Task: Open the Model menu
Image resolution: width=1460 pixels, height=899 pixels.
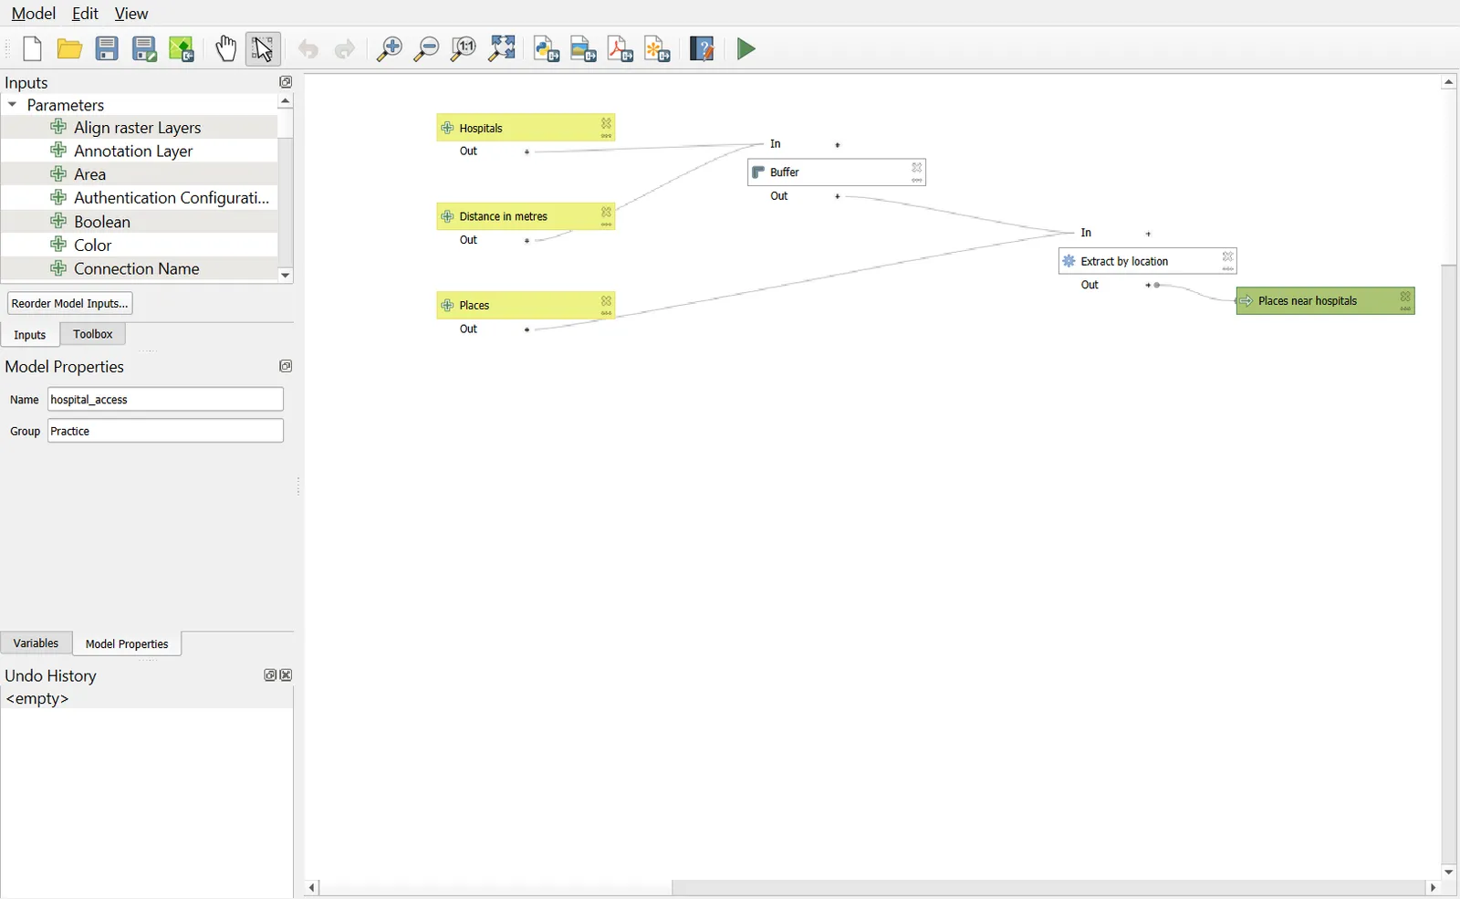Action: pos(33,14)
